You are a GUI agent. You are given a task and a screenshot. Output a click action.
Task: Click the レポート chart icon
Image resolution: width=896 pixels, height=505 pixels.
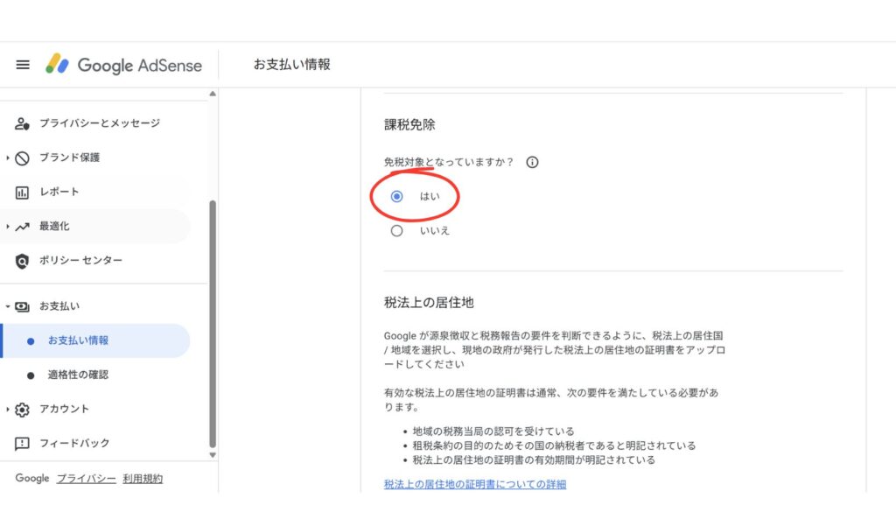[22, 193]
